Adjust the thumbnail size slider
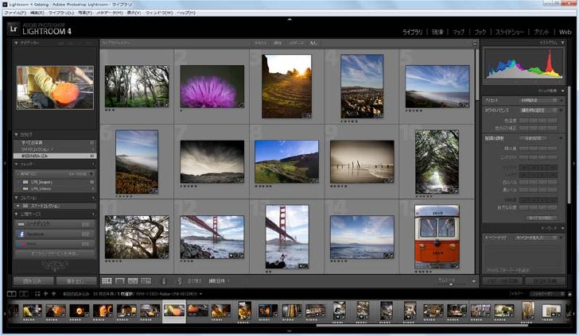 (451, 284)
